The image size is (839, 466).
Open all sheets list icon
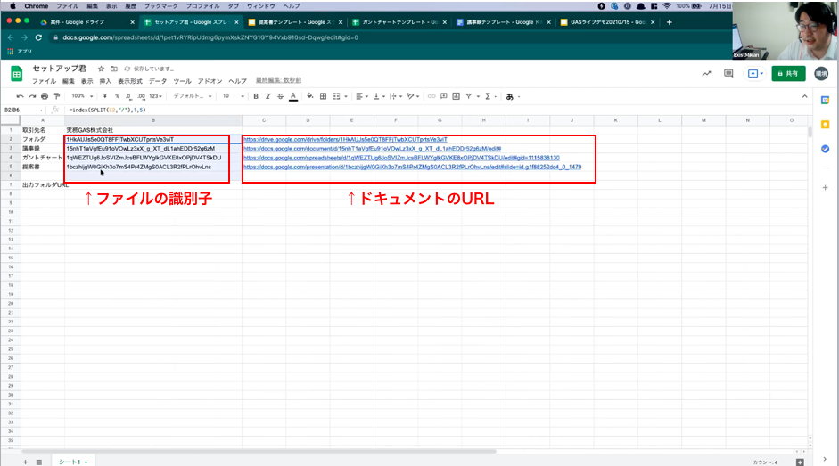(x=39, y=462)
